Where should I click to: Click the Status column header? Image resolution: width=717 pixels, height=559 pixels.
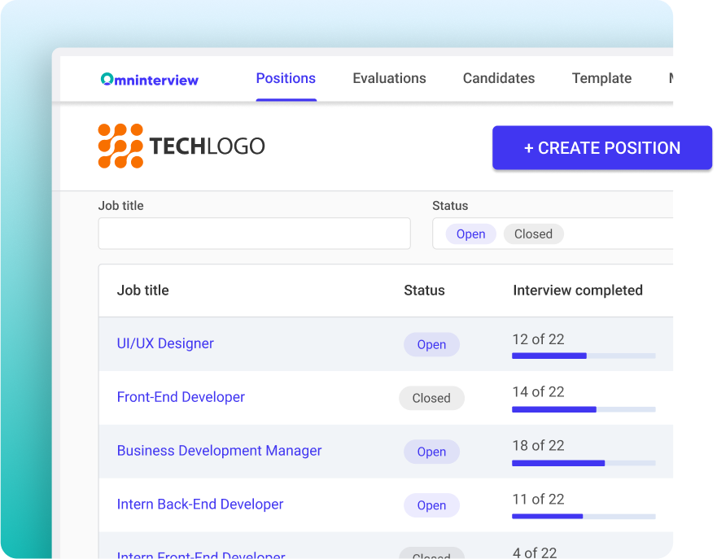[424, 290]
